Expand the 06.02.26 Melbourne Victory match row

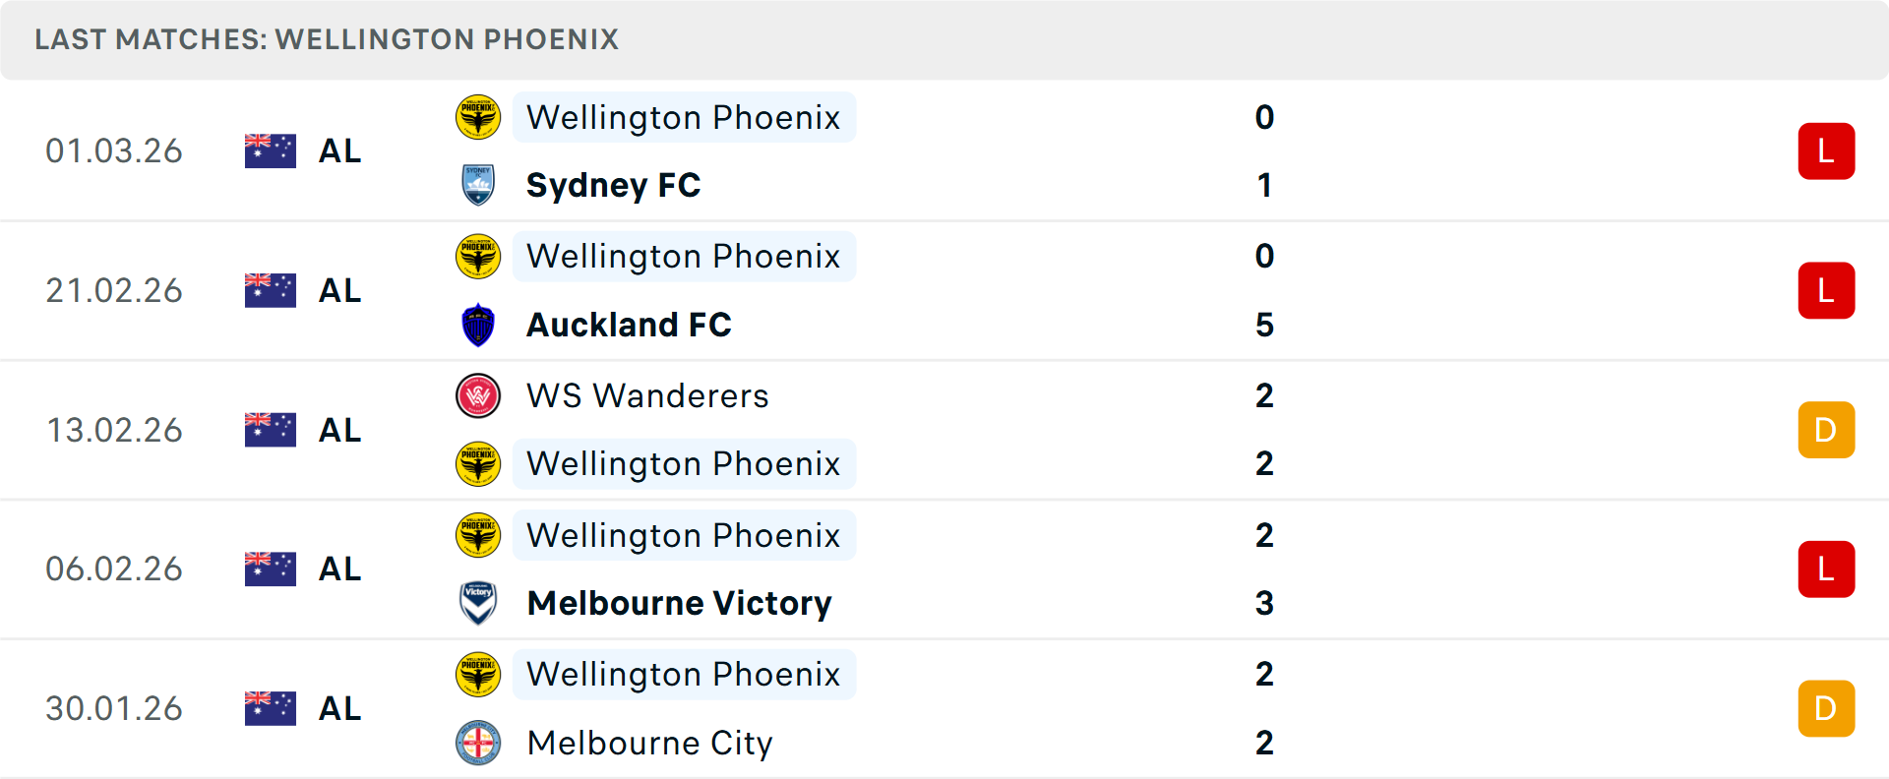coord(944,569)
